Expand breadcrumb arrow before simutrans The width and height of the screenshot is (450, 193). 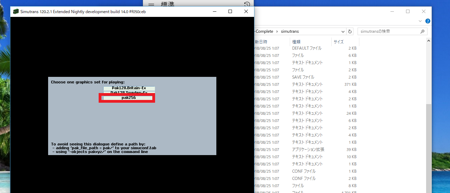click(277, 31)
